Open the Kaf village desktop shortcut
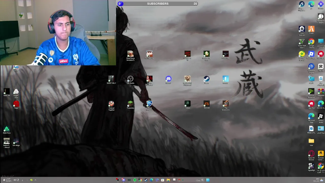The height and width of the screenshot is (183, 325). click(x=16, y=142)
